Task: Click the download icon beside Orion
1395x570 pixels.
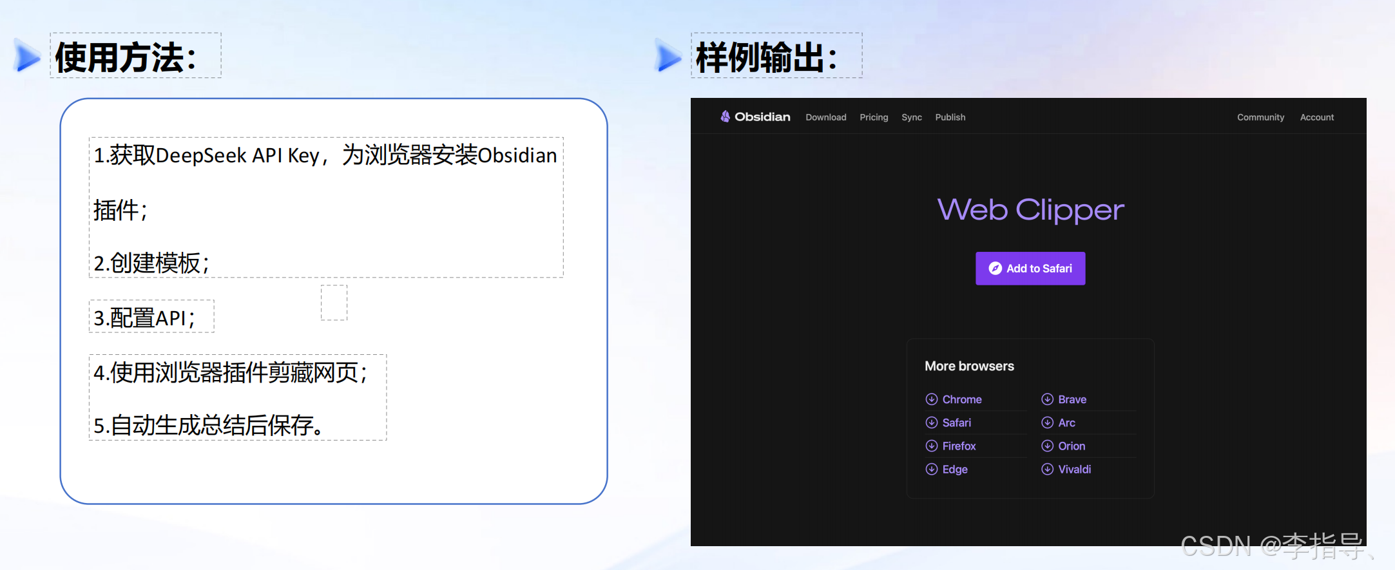Action: point(1048,446)
